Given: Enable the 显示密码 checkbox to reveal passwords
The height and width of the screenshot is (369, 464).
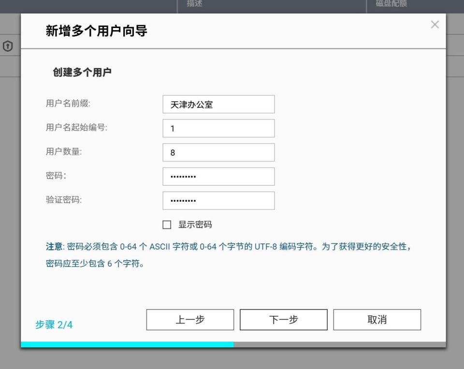Looking at the screenshot, I should [x=167, y=224].
